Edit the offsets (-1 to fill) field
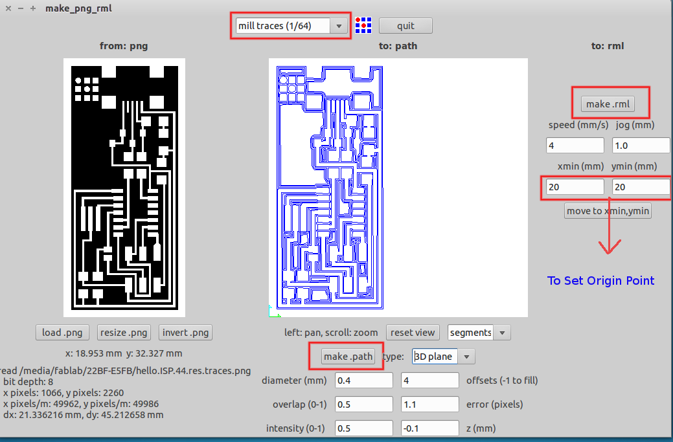 (x=429, y=381)
